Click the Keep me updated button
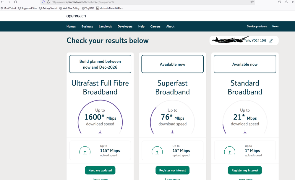The image size is (295, 180). [x=100, y=170]
